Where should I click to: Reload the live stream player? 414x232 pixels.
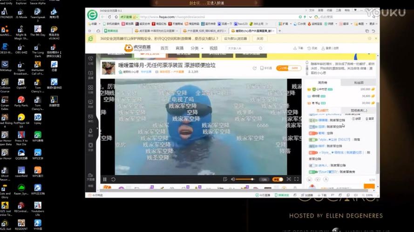(x=113, y=180)
